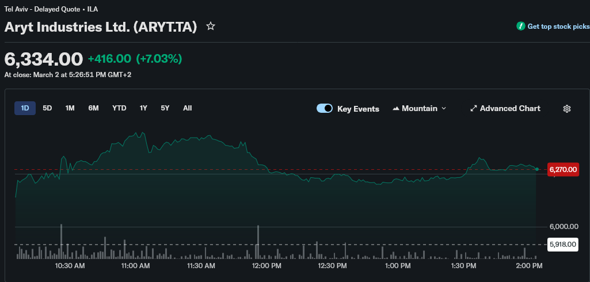Click the 10:30 AM axis label
Screen dimensions: 590x282
point(70,266)
